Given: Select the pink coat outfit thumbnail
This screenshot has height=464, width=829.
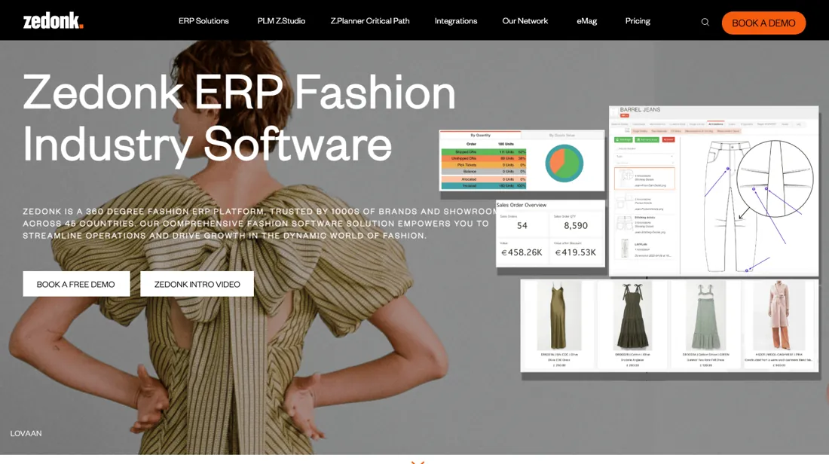Looking at the screenshot, I should (779, 316).
